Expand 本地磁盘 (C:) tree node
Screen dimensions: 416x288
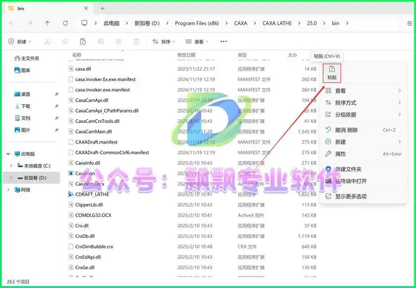click(11, 166)
